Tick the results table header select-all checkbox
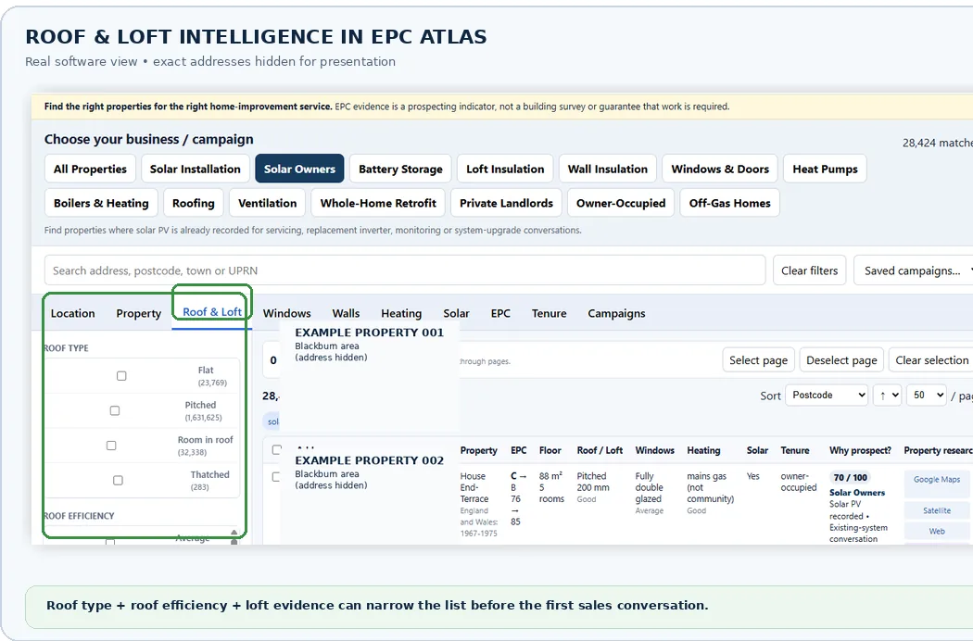The height and width of the screenshot is (641, 973). tap(276, 450)
